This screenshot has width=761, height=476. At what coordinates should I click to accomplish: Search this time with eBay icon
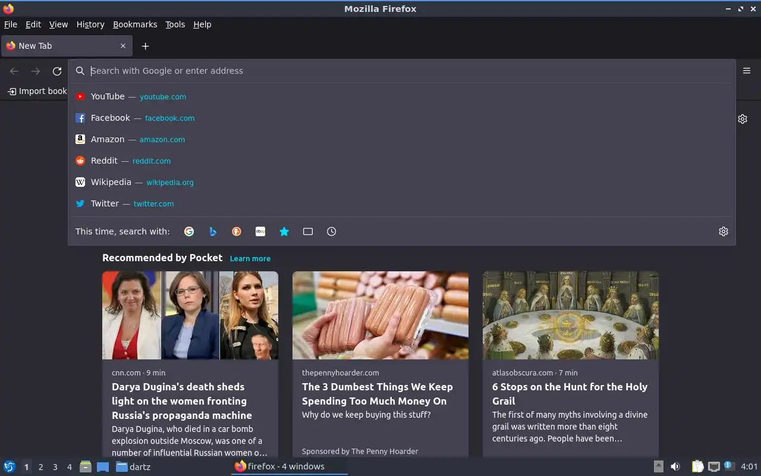tap(260, 231)
